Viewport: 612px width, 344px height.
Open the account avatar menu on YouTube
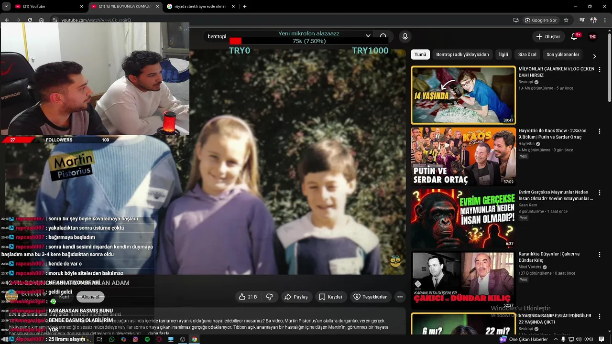592,37
